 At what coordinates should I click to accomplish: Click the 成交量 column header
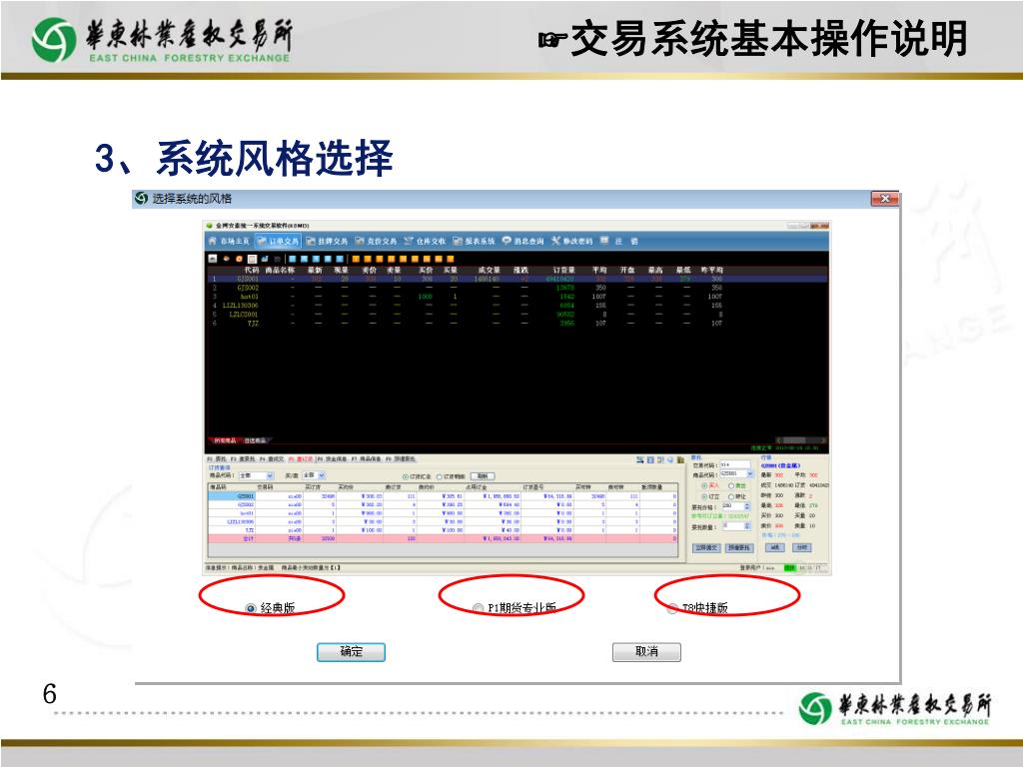pos(489,270)
